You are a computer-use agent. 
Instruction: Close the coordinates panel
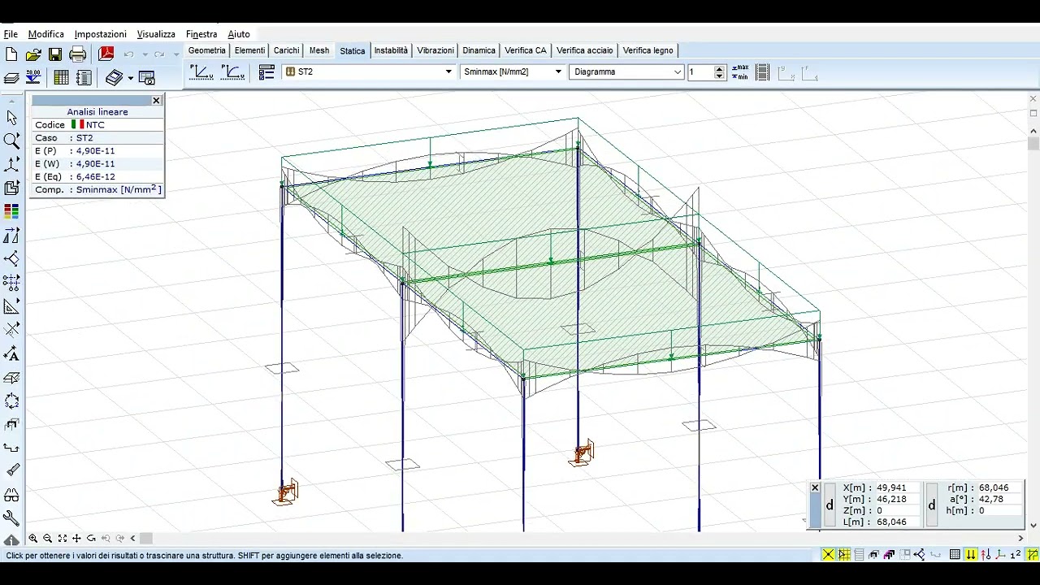coord(815,488)
